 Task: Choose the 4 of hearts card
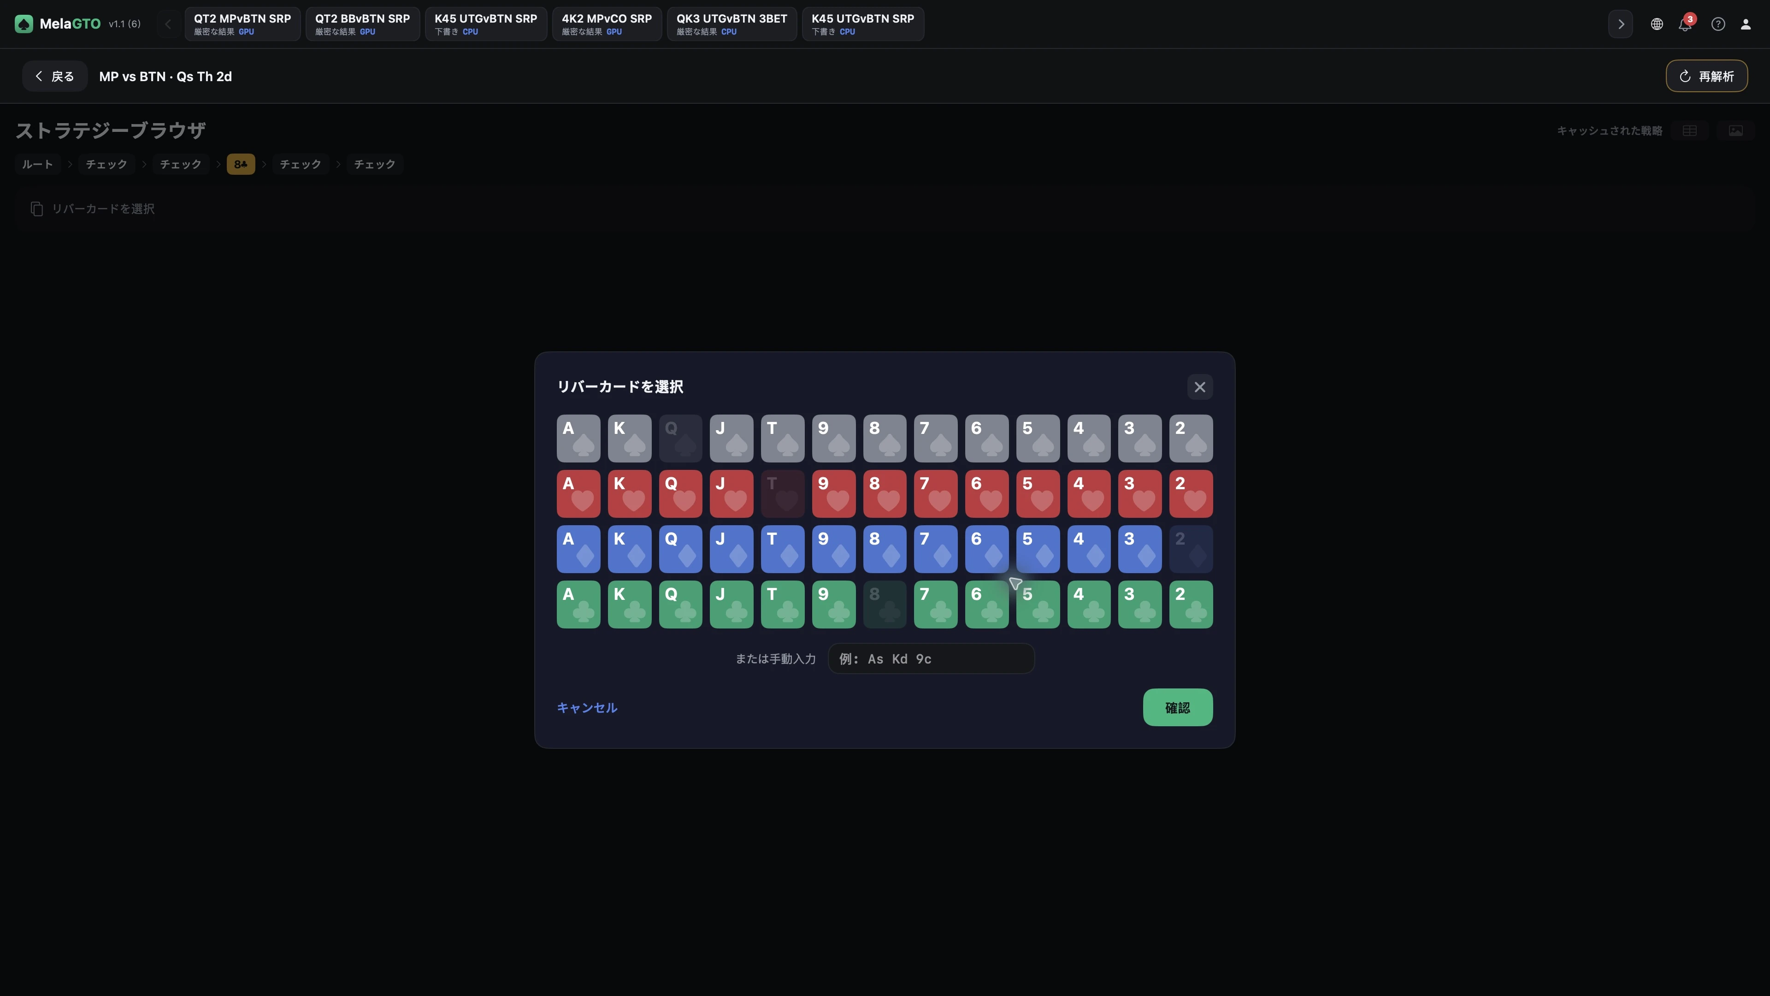pyautogui.click(x=1089, y=493)
